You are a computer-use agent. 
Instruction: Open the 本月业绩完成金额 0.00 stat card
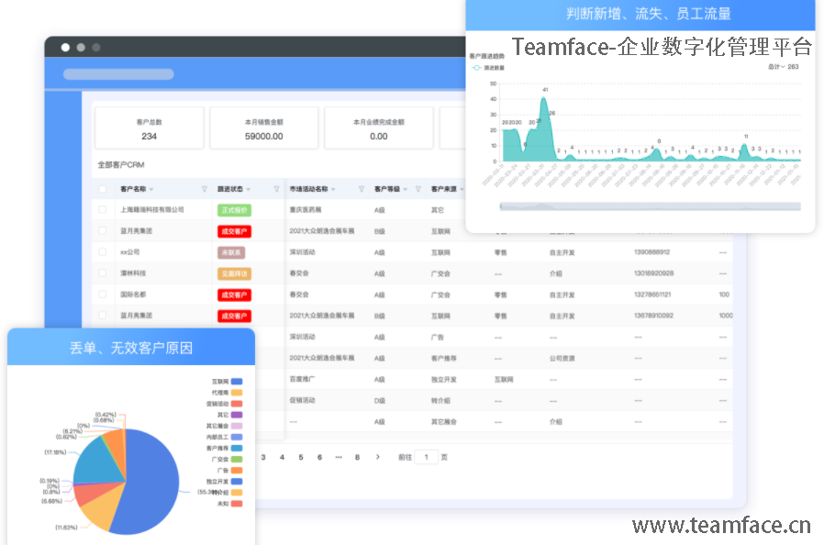tap(378, 128)
